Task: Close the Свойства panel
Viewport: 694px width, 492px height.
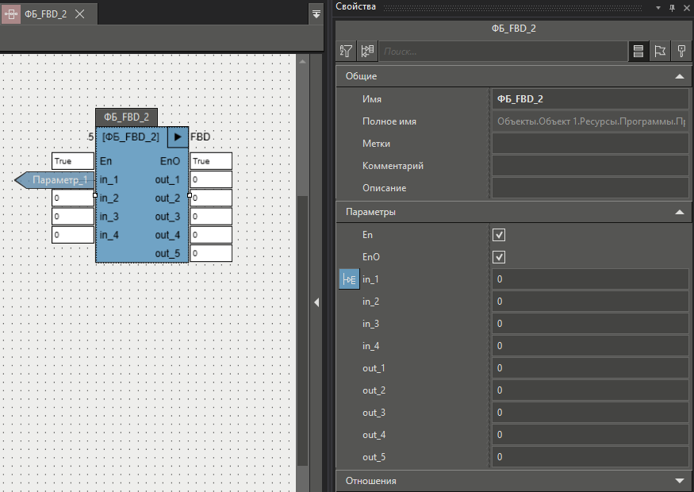Action: (x=687, y=7)
